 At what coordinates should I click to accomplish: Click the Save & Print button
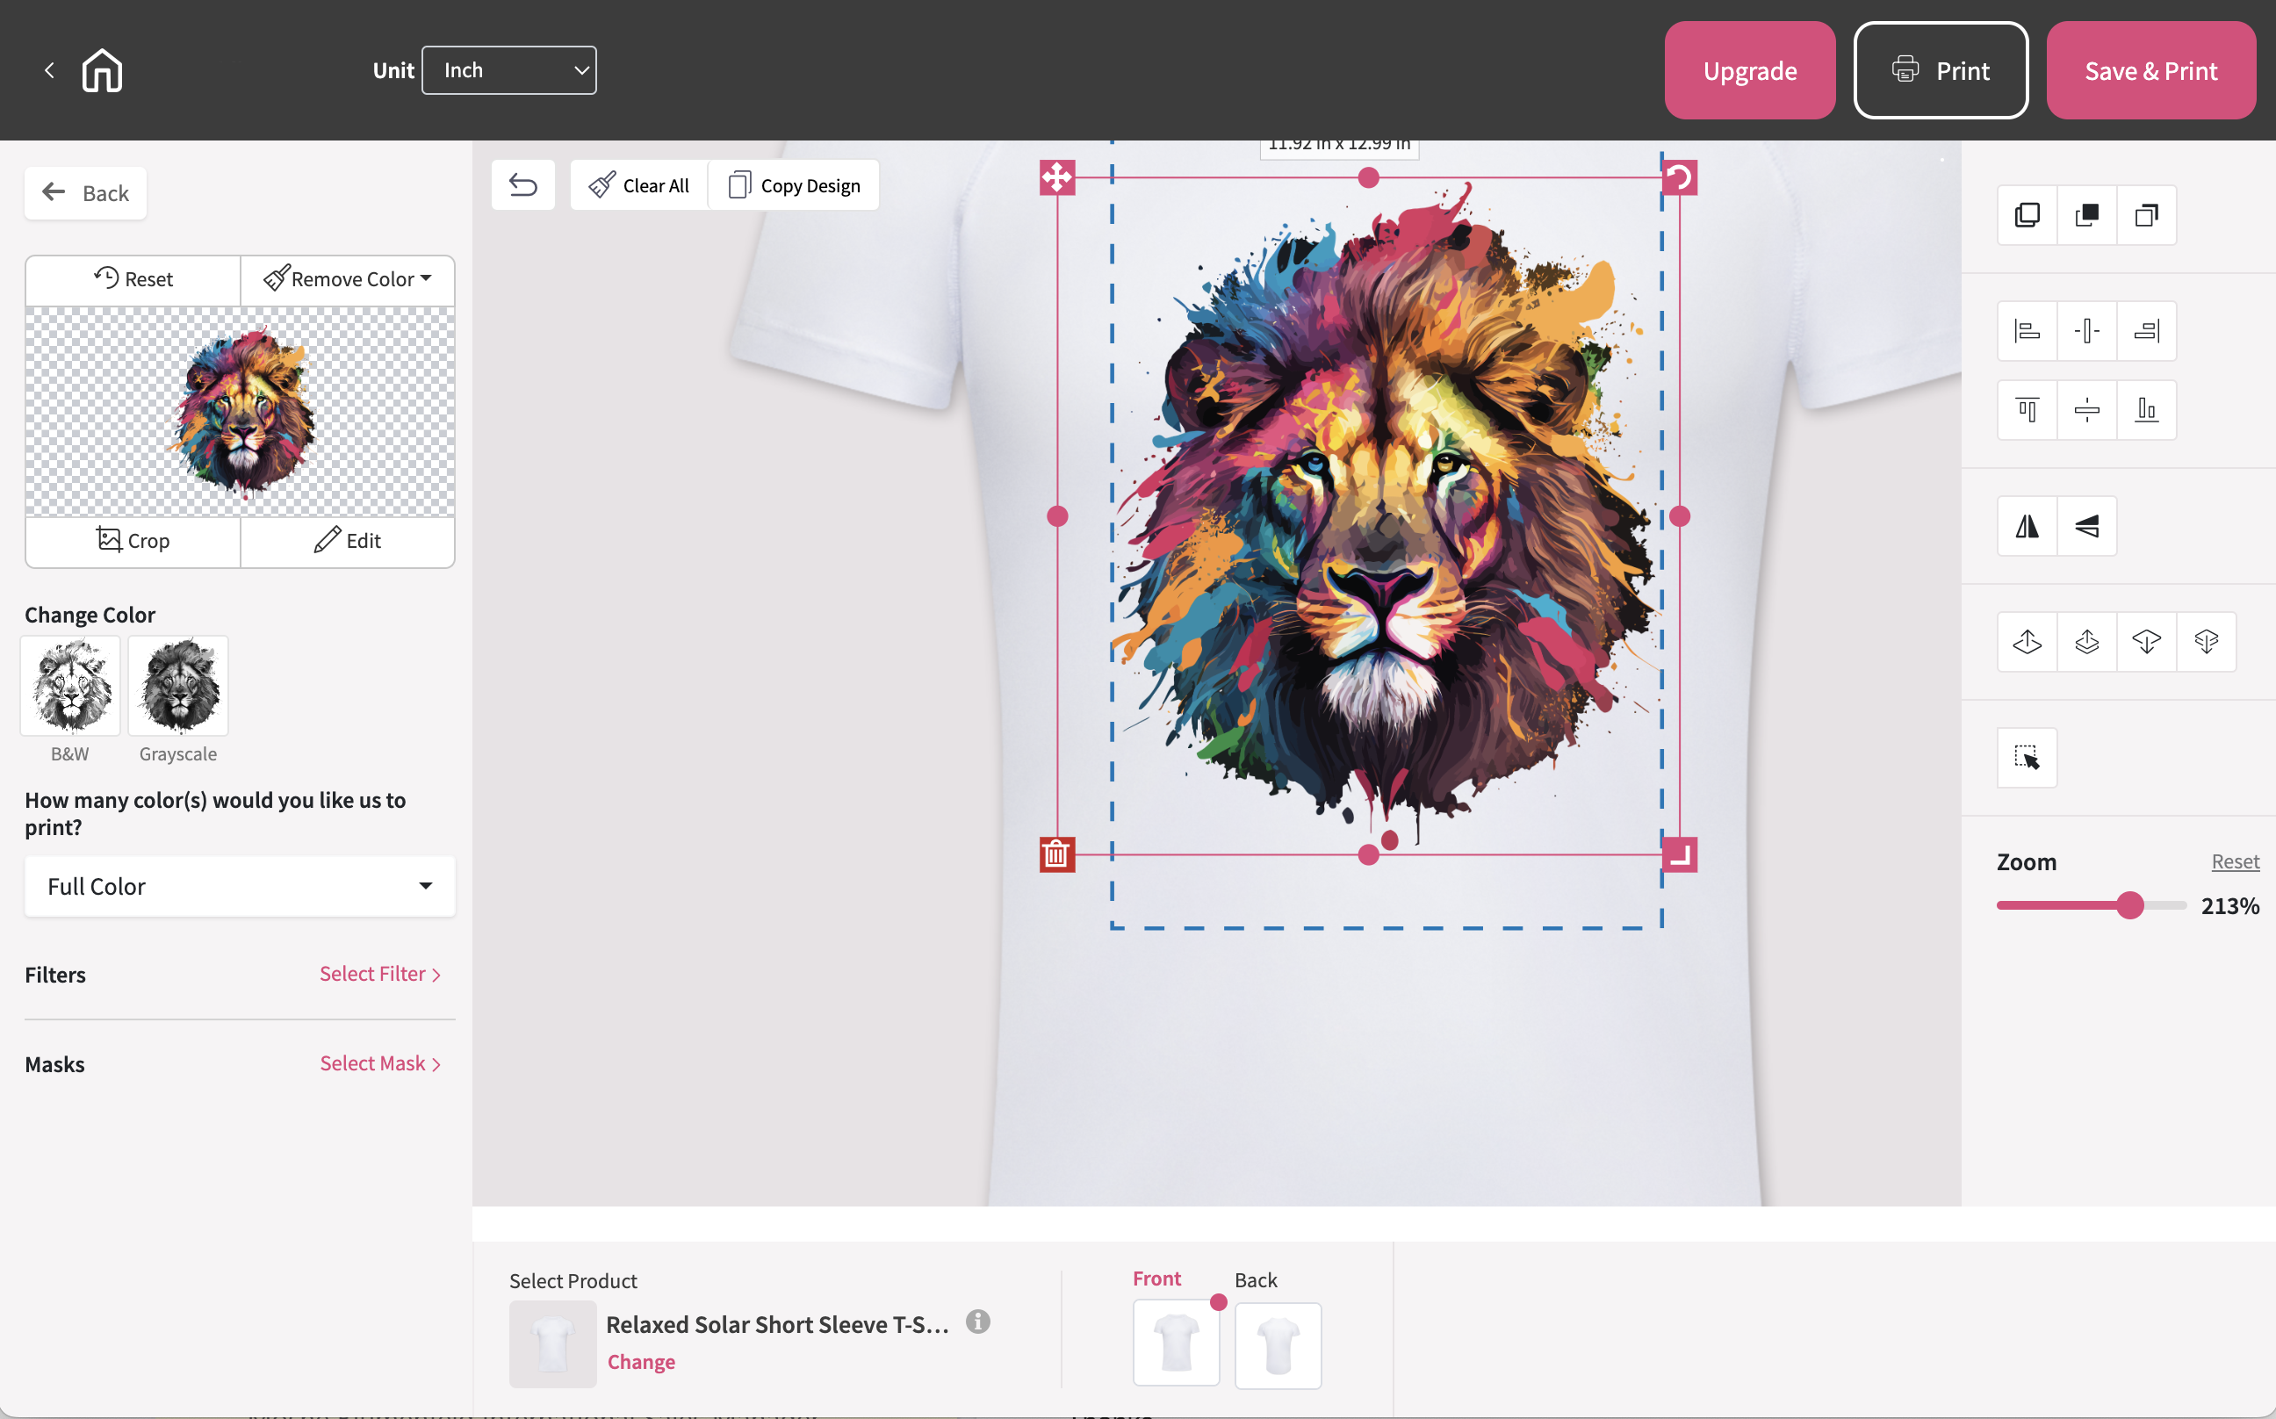[x=2150, y=70]
